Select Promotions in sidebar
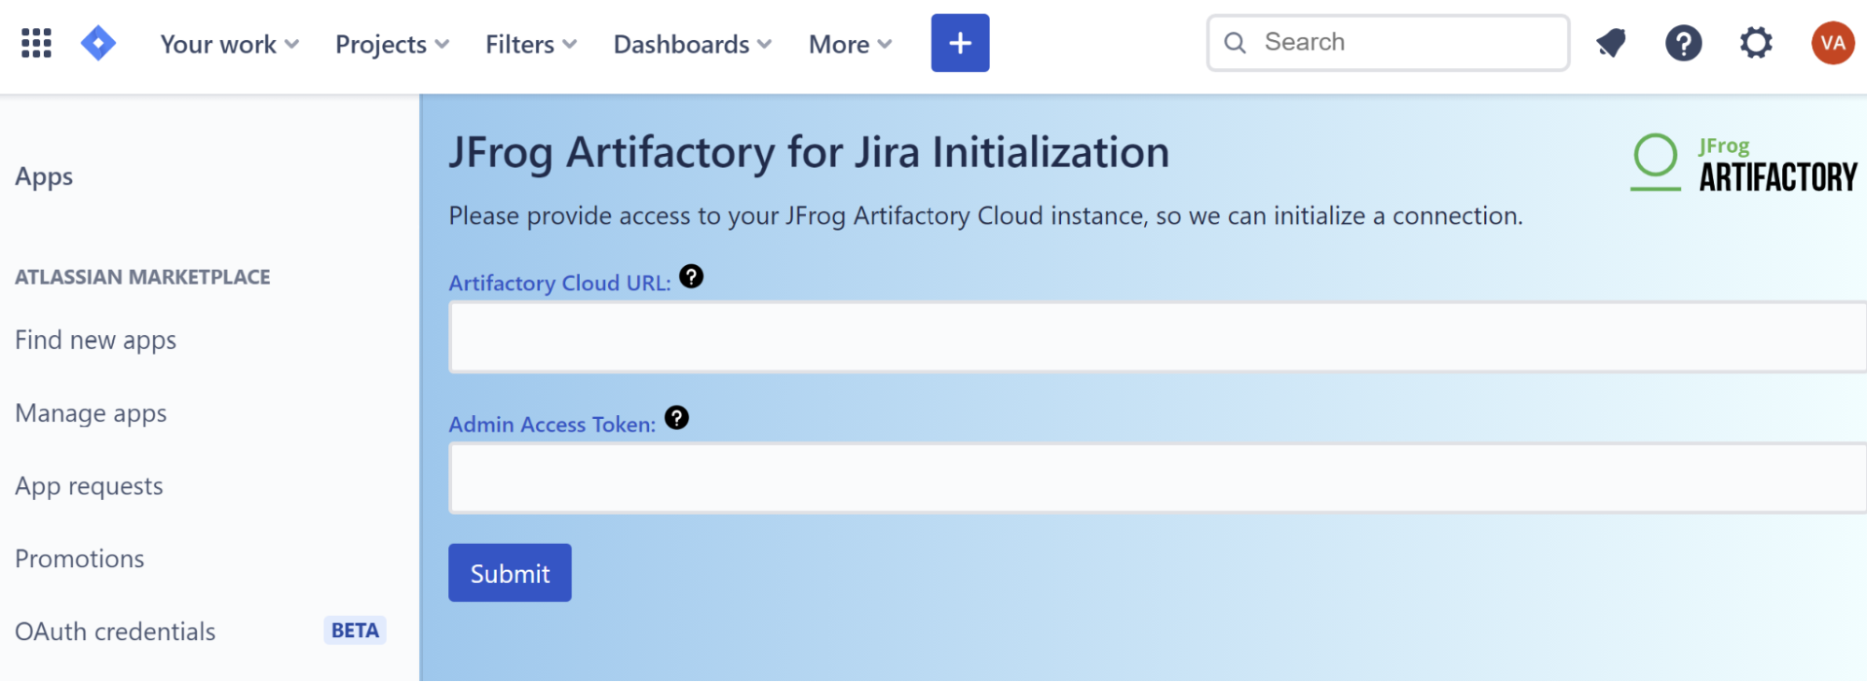The height and width of the screenshot is (682, 1867). coord(79,559)
